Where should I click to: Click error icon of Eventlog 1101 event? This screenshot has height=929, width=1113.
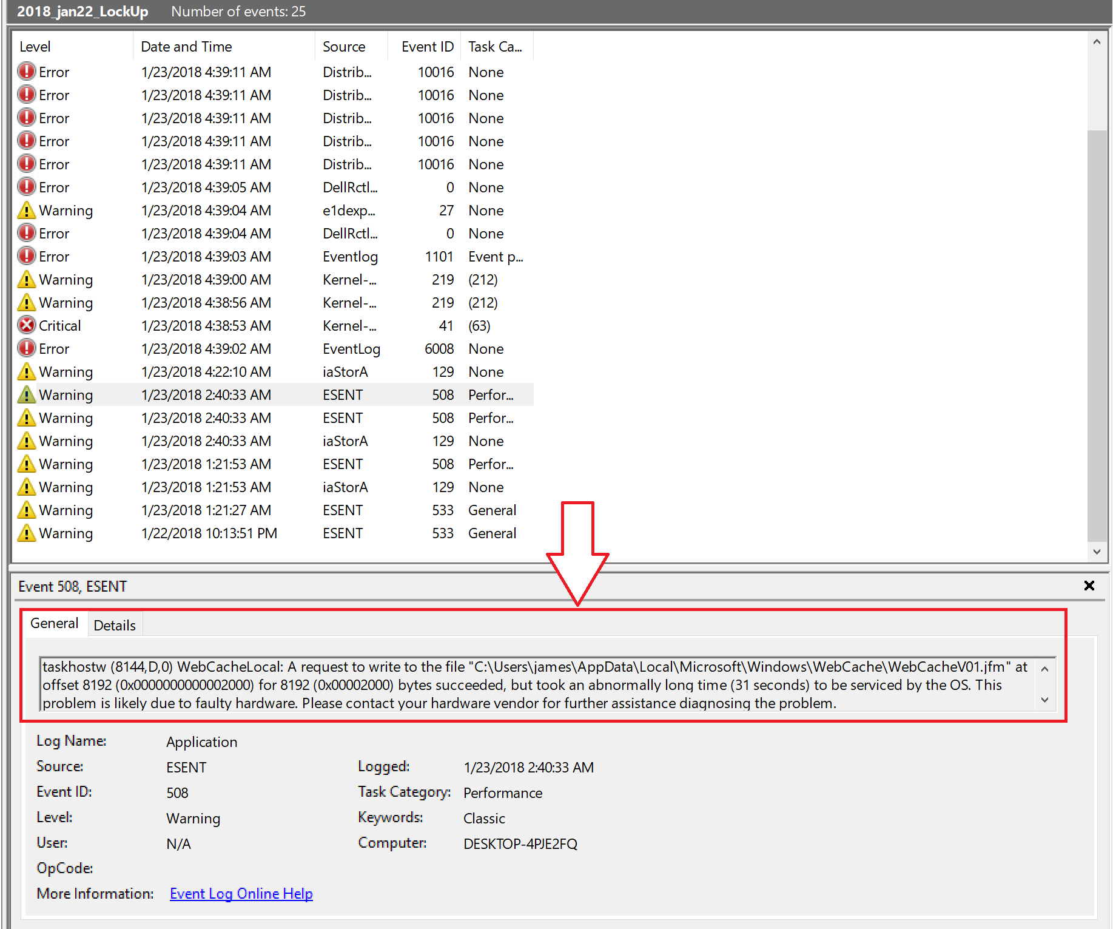(27, 257)
